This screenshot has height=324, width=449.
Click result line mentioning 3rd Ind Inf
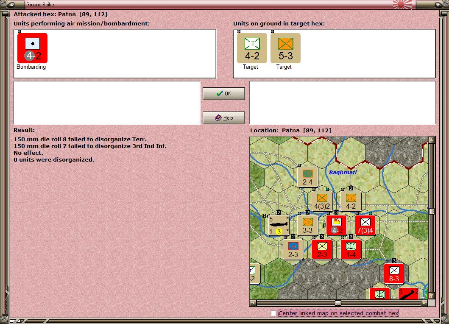90,146
